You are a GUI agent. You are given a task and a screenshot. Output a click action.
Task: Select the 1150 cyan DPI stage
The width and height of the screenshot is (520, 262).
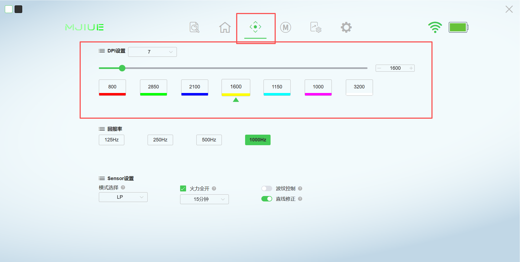tap(277, 88)
